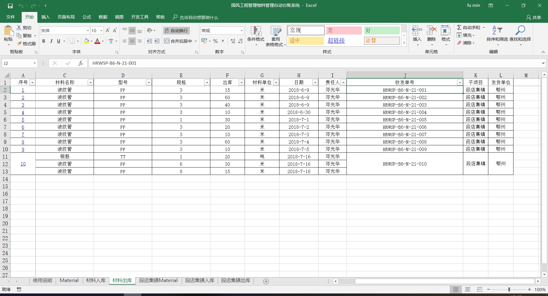The image size is (548, 296).
Task: Toggle Wrap Text (自动换行)
Action: [x=176, y=30]
